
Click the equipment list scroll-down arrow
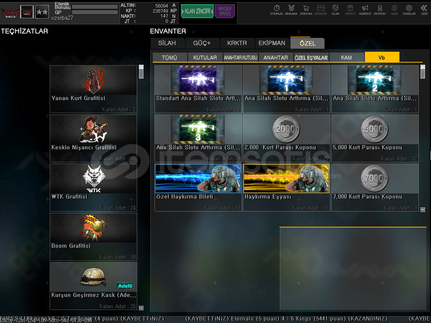click(141, 308)
